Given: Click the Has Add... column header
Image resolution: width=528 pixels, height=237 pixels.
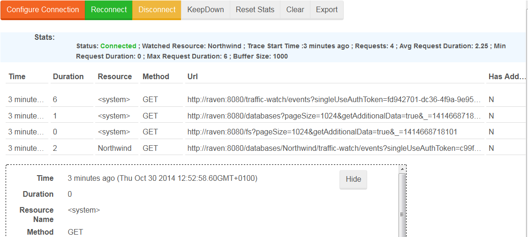Looking at the screenshot, I should [507, 77].
